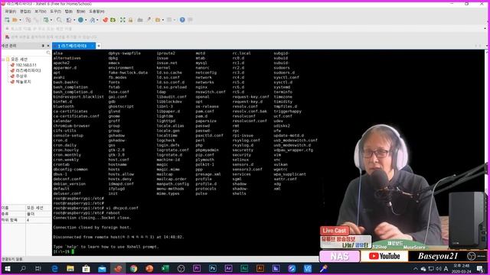Click the blue Help question mark icon

point(182,20)
